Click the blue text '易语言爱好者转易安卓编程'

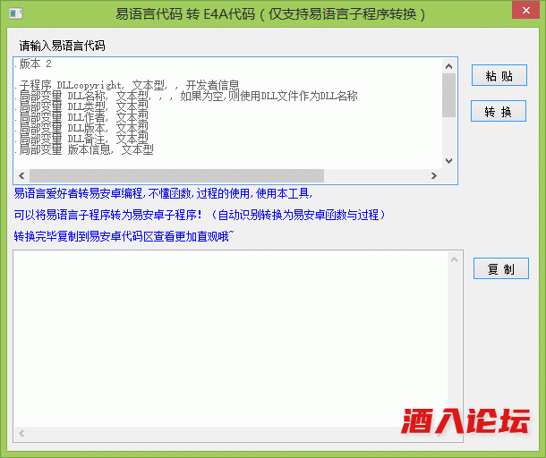coord(79,193)
